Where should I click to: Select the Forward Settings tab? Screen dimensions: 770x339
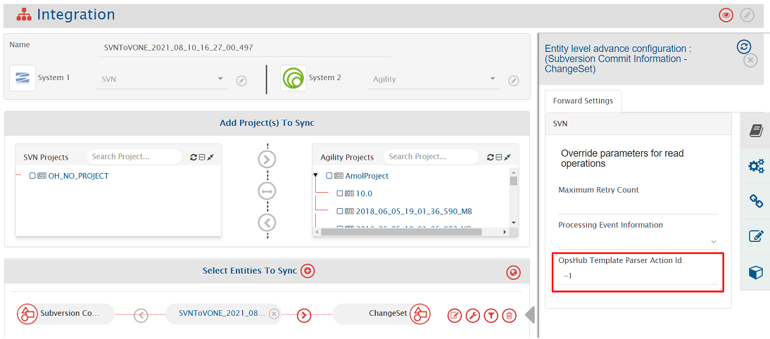583,101
